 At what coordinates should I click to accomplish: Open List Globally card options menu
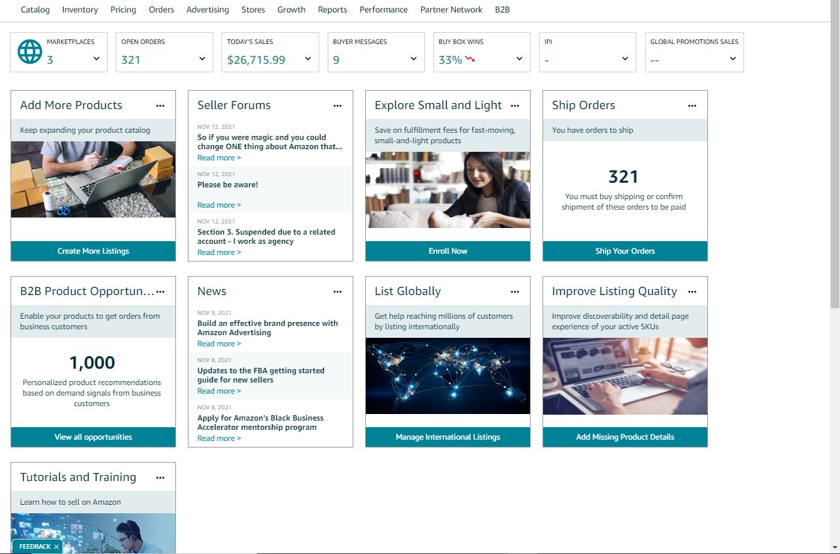(515, 292)
